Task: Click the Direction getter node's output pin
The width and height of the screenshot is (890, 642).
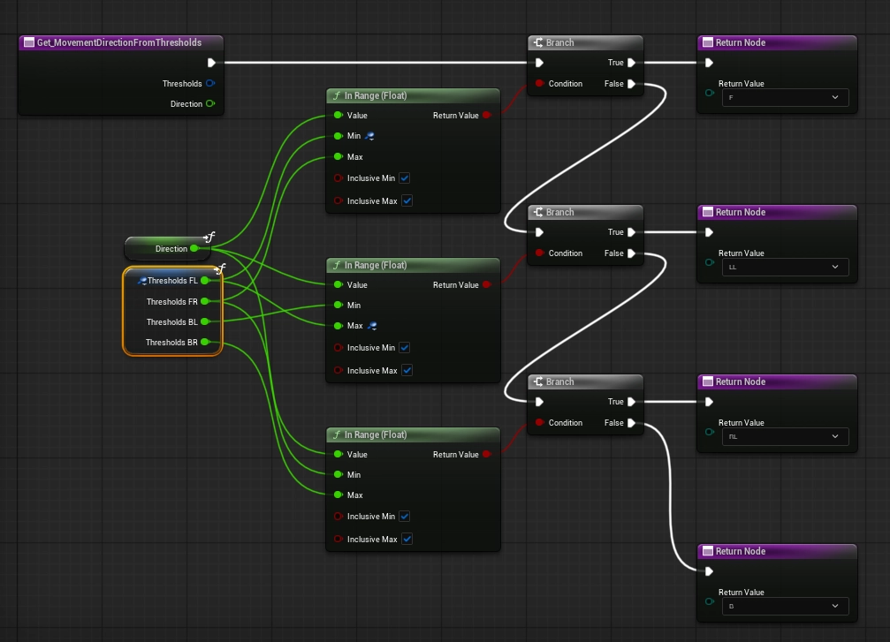Action: pos(194,248)
